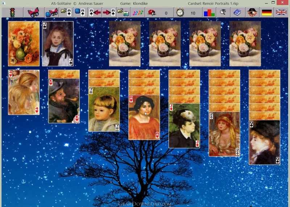Click the blue card back and ace icon

point(80,13)
